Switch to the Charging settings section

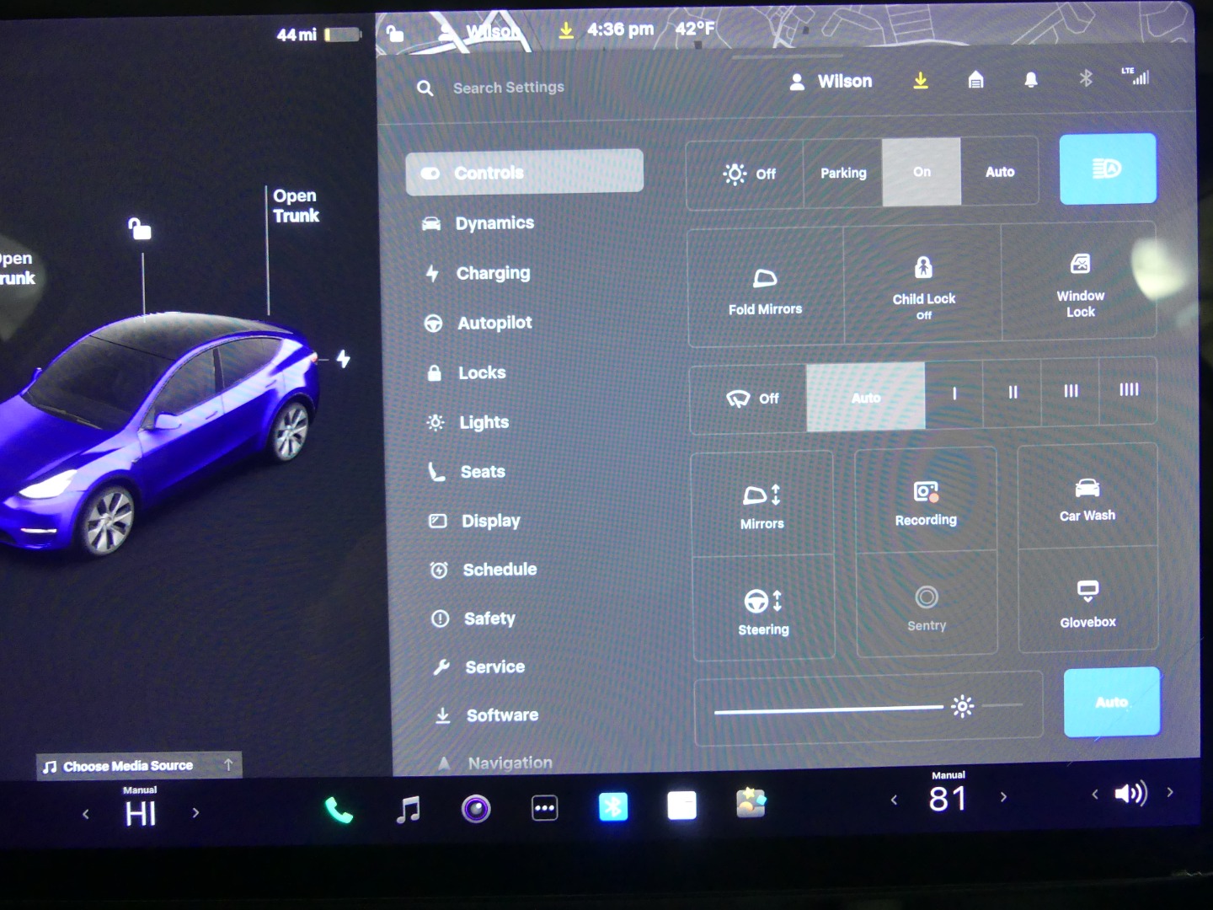493,273
